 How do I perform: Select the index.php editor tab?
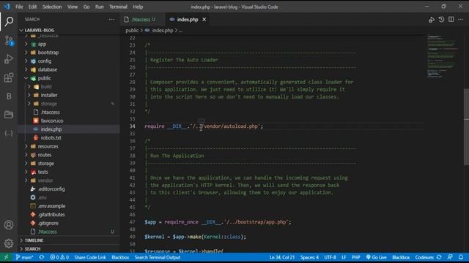coord(188,20)
